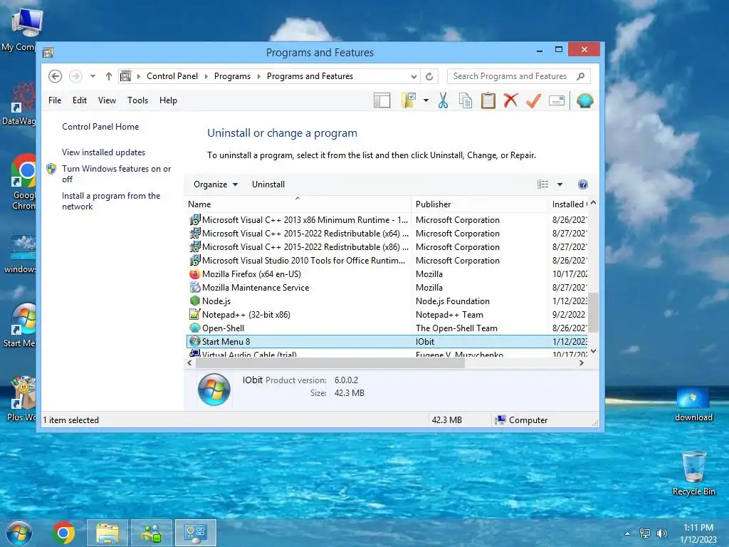Click the taskbar clock showing 1:11 PM

[x=698, y=533]
